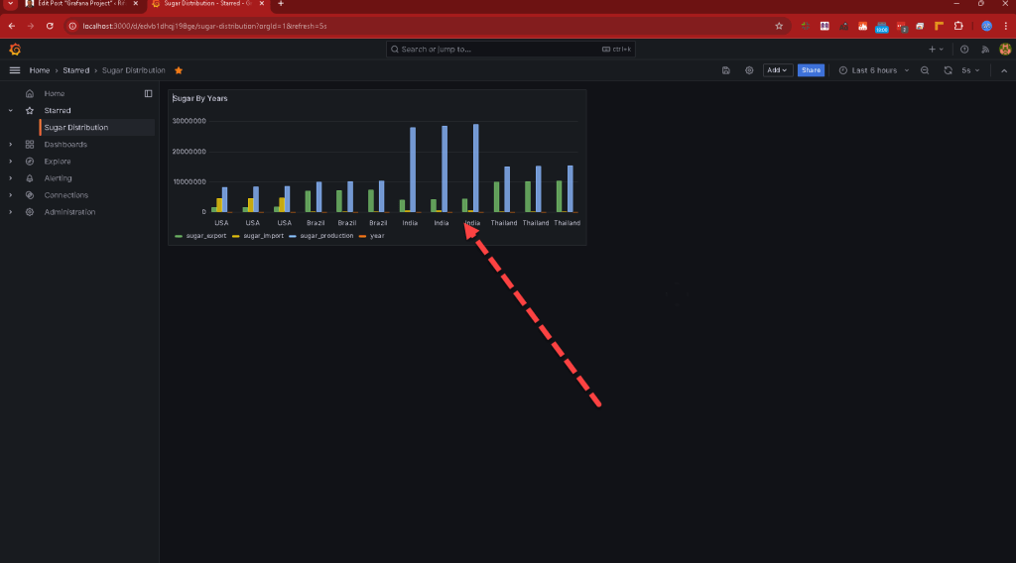Click the Starred sidebar item

pyautogui.click(x=57, y=111)
